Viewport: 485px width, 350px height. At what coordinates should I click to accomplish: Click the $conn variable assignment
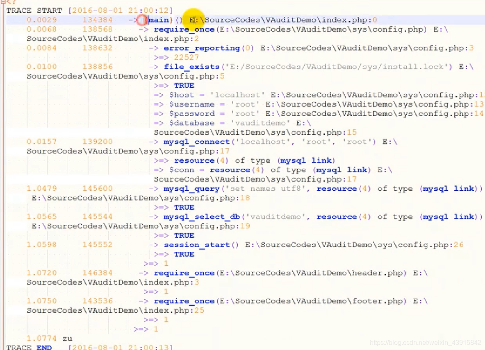(x=270, y=170)
